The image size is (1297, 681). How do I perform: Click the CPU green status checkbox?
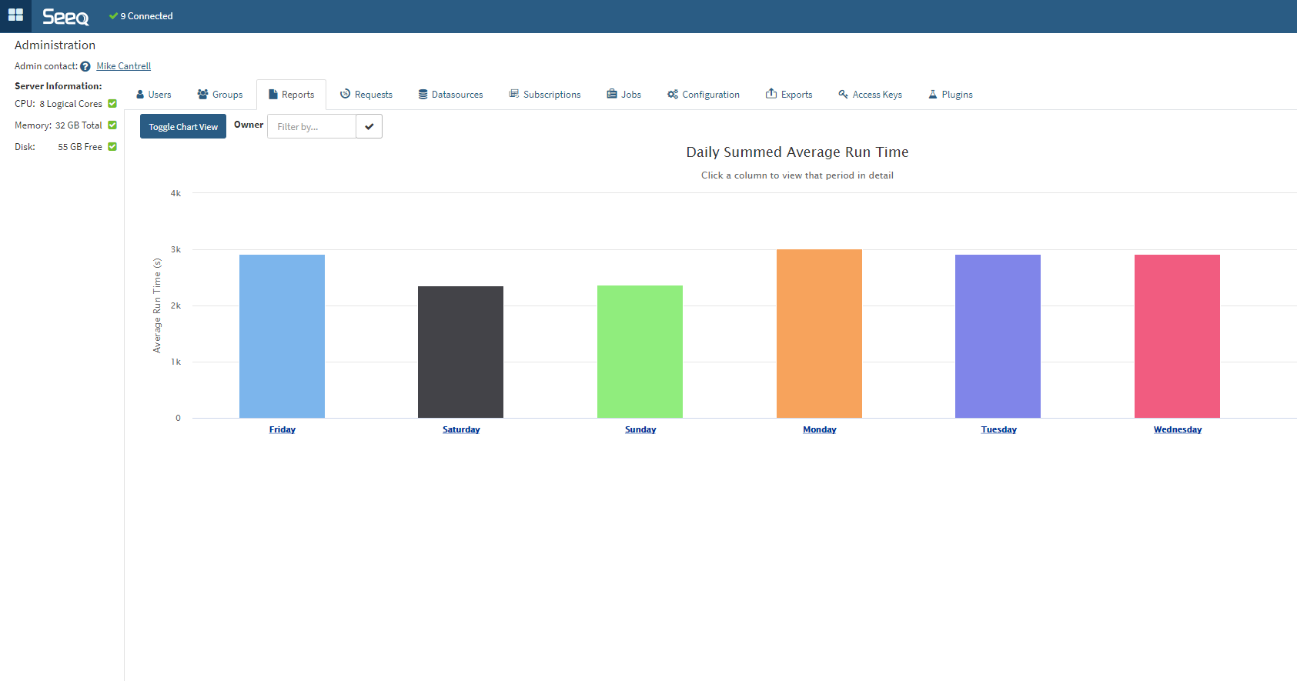click(x=112, y=104)
